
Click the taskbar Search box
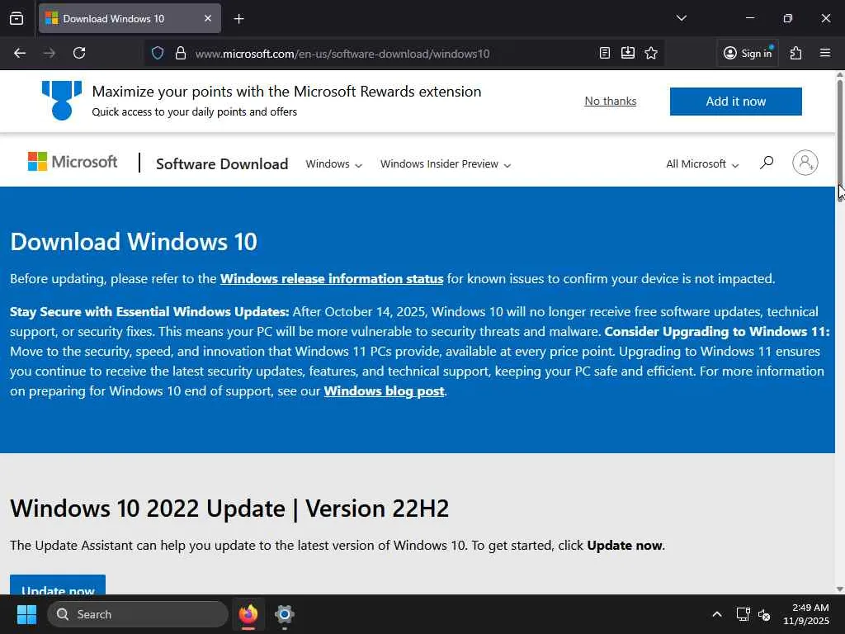138,614
